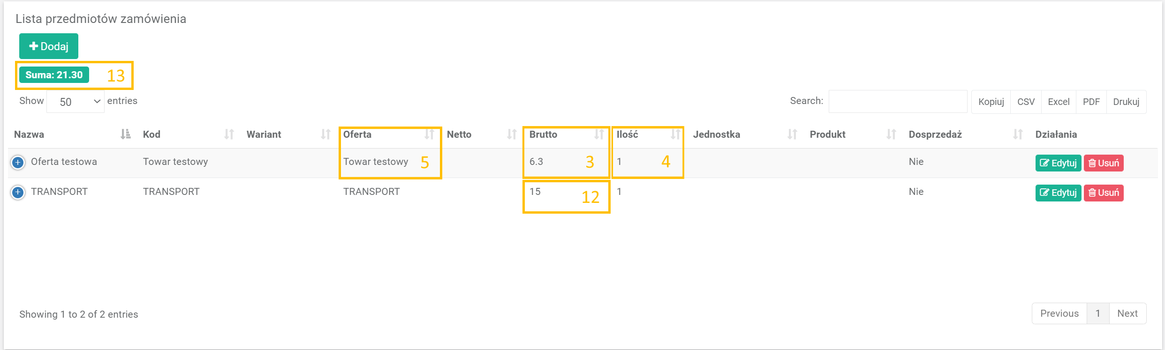This screenshot has height=350, width=1165.
Task: Expand the Oferta testowa row details
Action: pyautogui.click(x=18, y=163)
